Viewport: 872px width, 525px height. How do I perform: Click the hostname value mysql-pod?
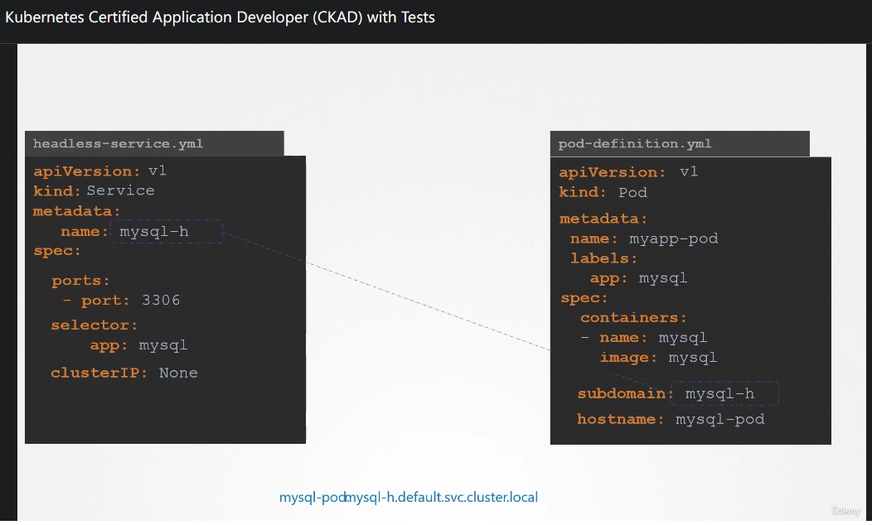click(x=720, y=420)
